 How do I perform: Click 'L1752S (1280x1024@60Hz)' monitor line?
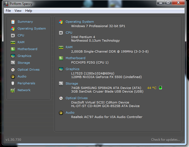(x=93, y=73)
